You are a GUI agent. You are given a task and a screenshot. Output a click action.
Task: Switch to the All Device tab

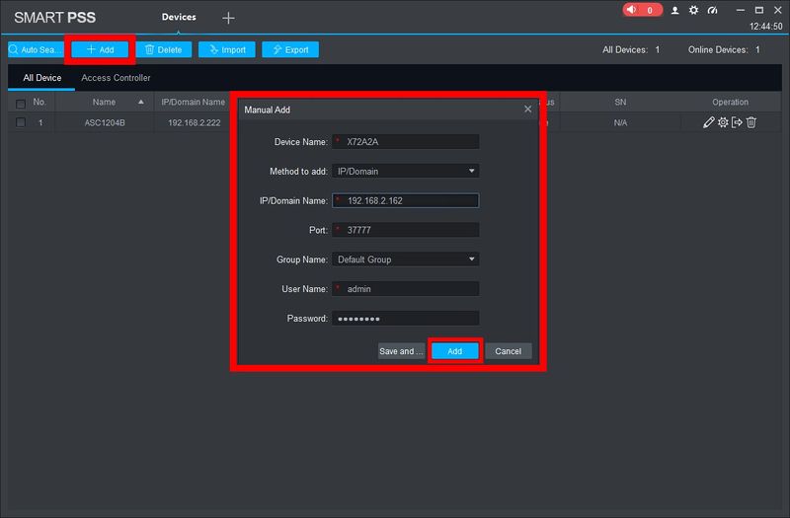point(41,78)
